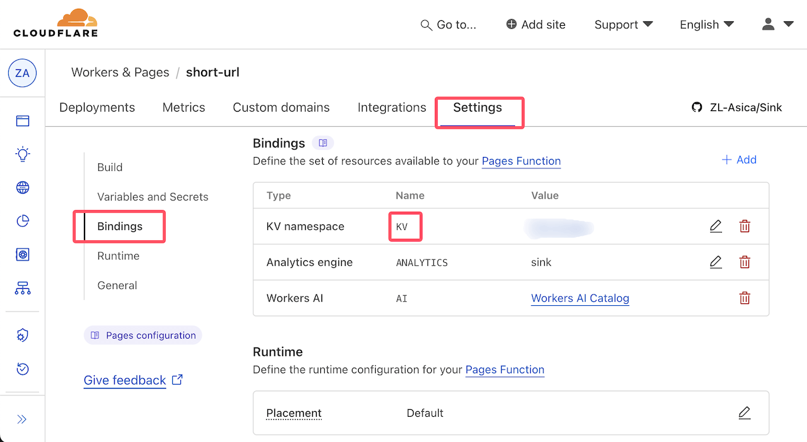Open the Workers & Pages sidebar icon

(x=23, y=255)
